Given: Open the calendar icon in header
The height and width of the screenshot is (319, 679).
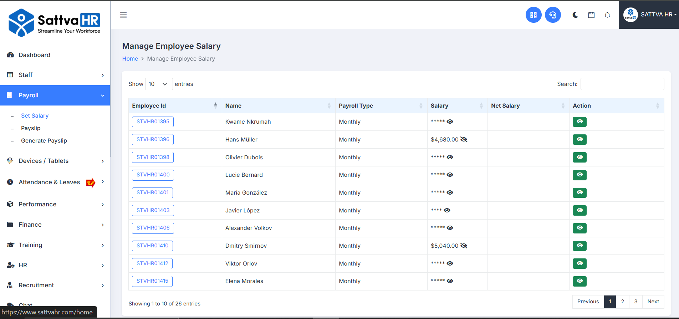Looking at the screenshot, I should click(591, 15).
